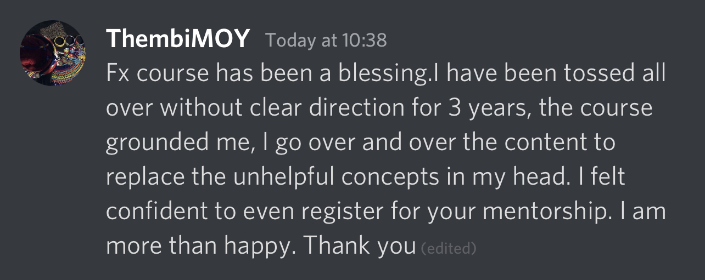Open ThembiMOY's profile avatar
The image size is (705, 280).
click(53, 53)
